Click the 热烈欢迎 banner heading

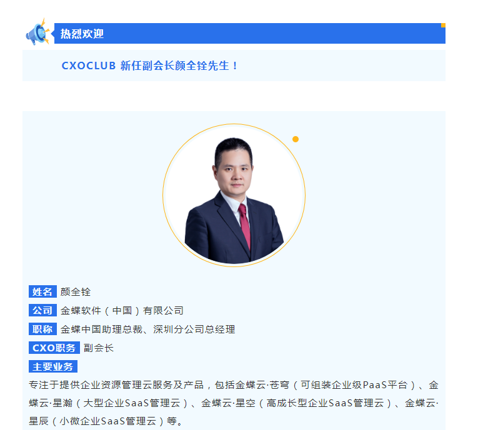82,34
